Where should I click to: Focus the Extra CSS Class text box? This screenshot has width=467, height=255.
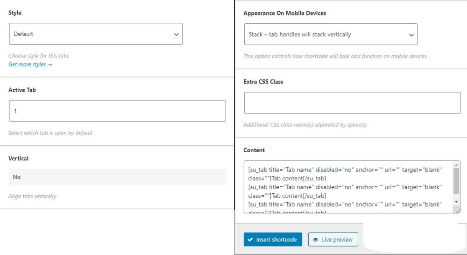coord(352,103)
